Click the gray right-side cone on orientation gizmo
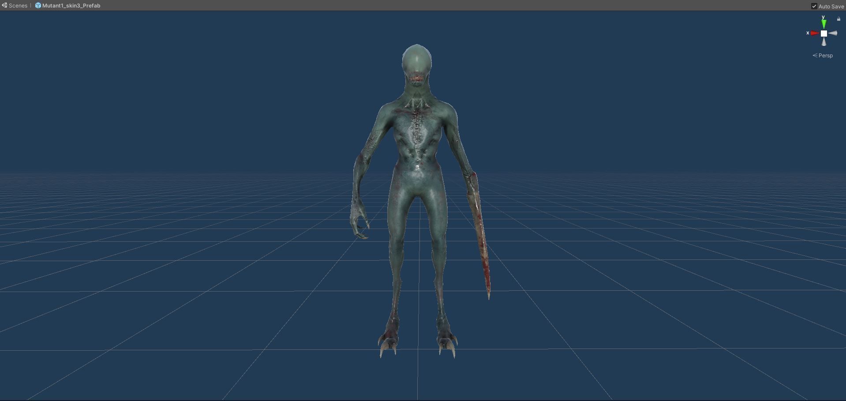Image resolution: width=846 pixels, height=401 pixels. (833, 33)
